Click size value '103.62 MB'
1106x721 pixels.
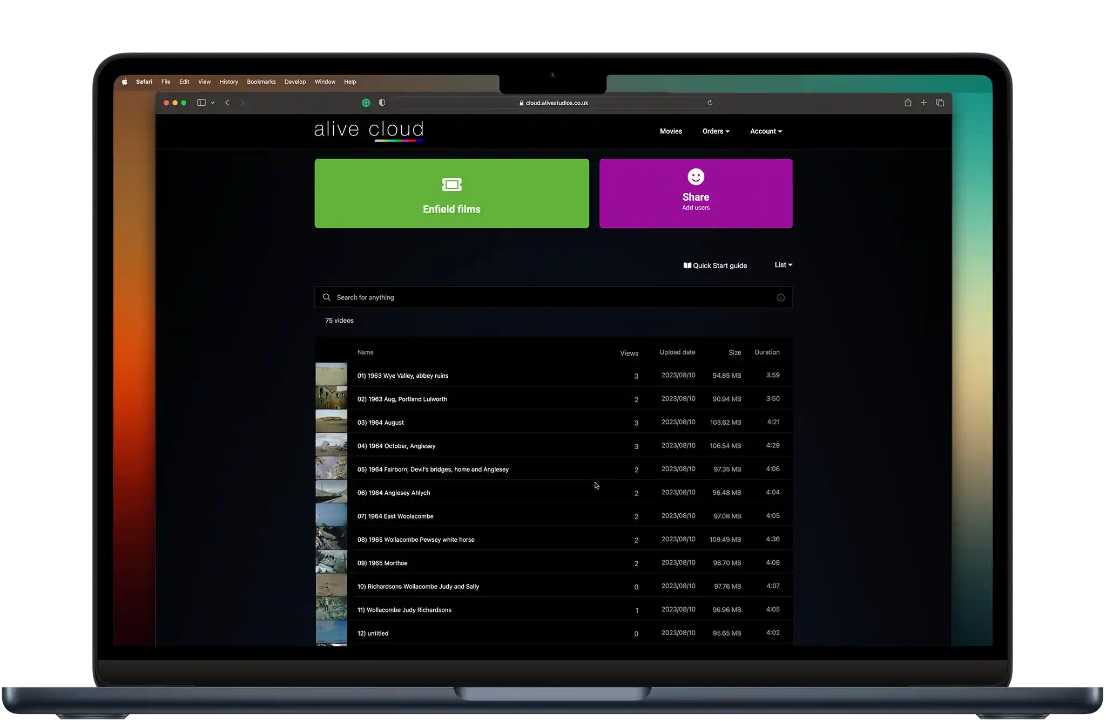725,423
